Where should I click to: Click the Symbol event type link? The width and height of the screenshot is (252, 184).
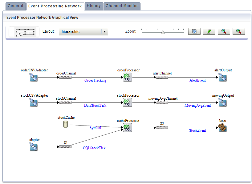[x=95, y=128]
